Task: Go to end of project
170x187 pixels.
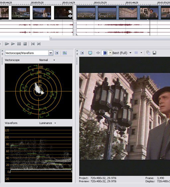Action: (x=39, y=44)
